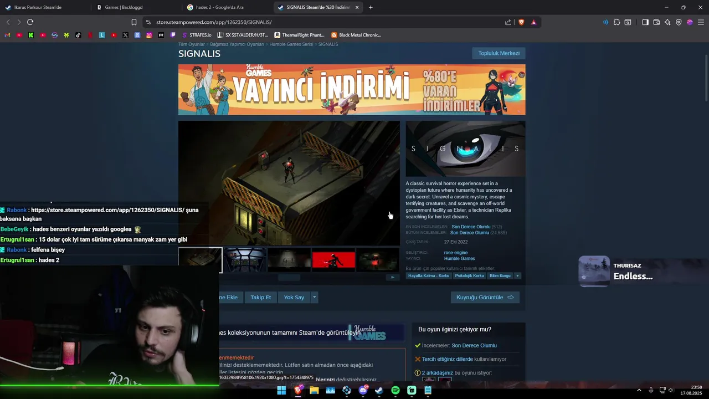Open the share page icon in address bar
This screenshot has width=709, height=399.
click(x=508, y=22)
